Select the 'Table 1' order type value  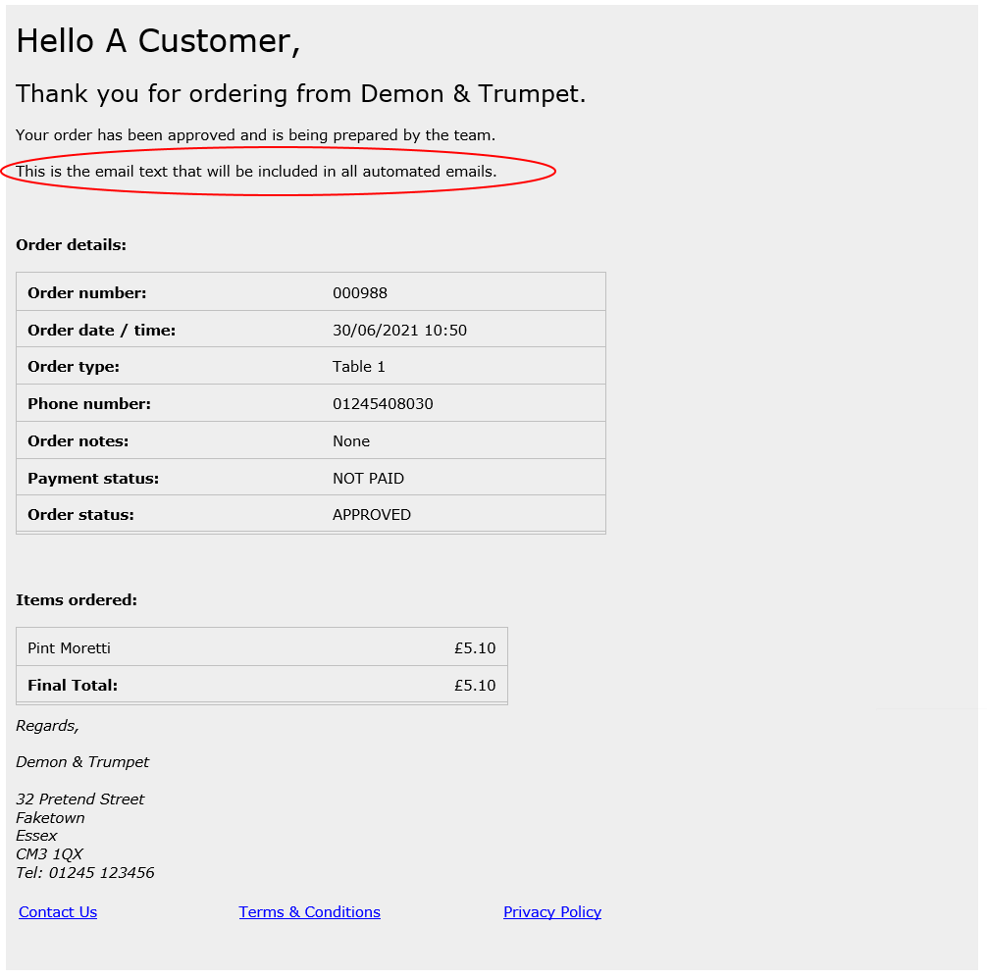point(359,367)
